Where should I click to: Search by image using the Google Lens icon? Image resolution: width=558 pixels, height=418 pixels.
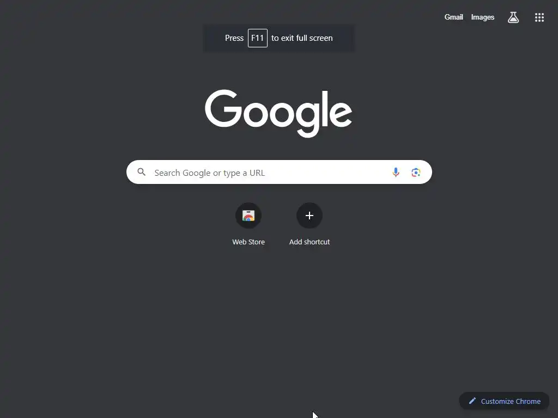416,173
